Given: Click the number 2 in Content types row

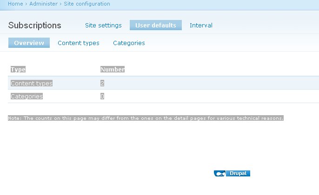Looking at the screenshot, I should (x=102, y=83).
